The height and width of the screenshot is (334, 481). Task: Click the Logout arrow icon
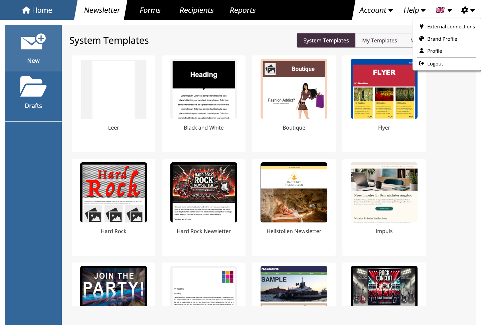(422, 63)
